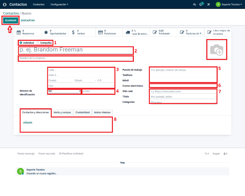Image resolution: width=245 pixels, height=196 pixels.
Task: Open the Configuración menu
Action: tap(59, 5)
